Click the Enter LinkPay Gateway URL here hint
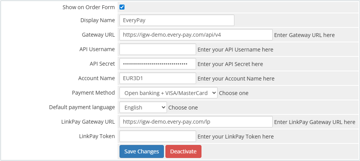Image resolution: width=360 pixels, height=161 pixels. coord(314,122)
